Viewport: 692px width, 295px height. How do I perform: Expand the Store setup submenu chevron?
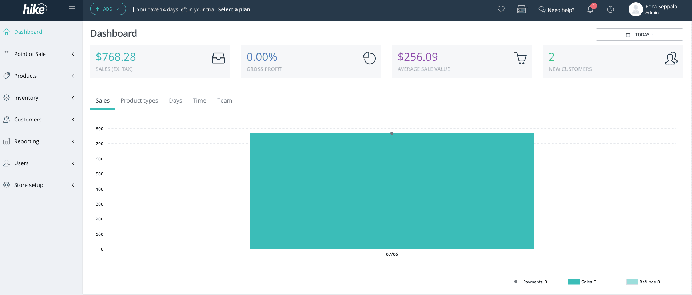73,185
